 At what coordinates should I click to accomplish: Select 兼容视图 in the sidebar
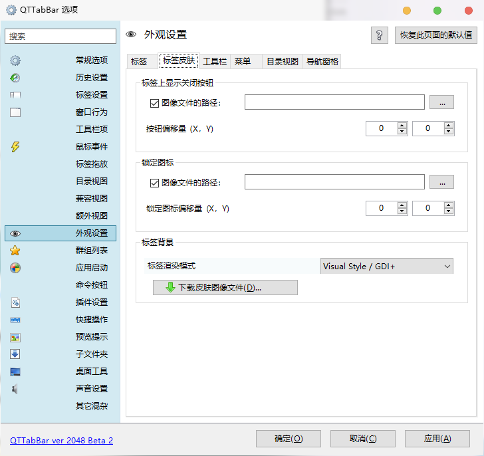(x=60, y=199)
